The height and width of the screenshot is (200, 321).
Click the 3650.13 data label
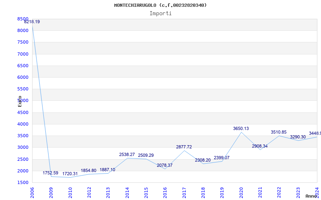click(241, 128)
